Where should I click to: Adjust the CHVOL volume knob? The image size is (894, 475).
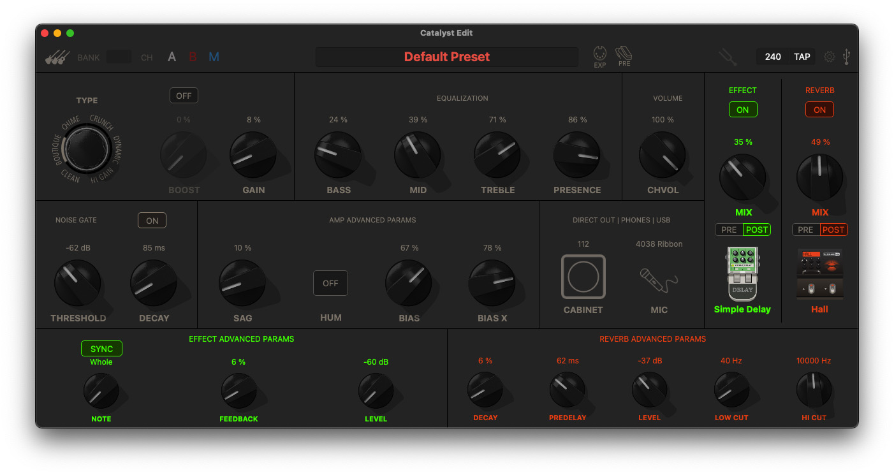[663, 154]
